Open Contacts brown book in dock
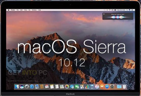 [42, 87]
